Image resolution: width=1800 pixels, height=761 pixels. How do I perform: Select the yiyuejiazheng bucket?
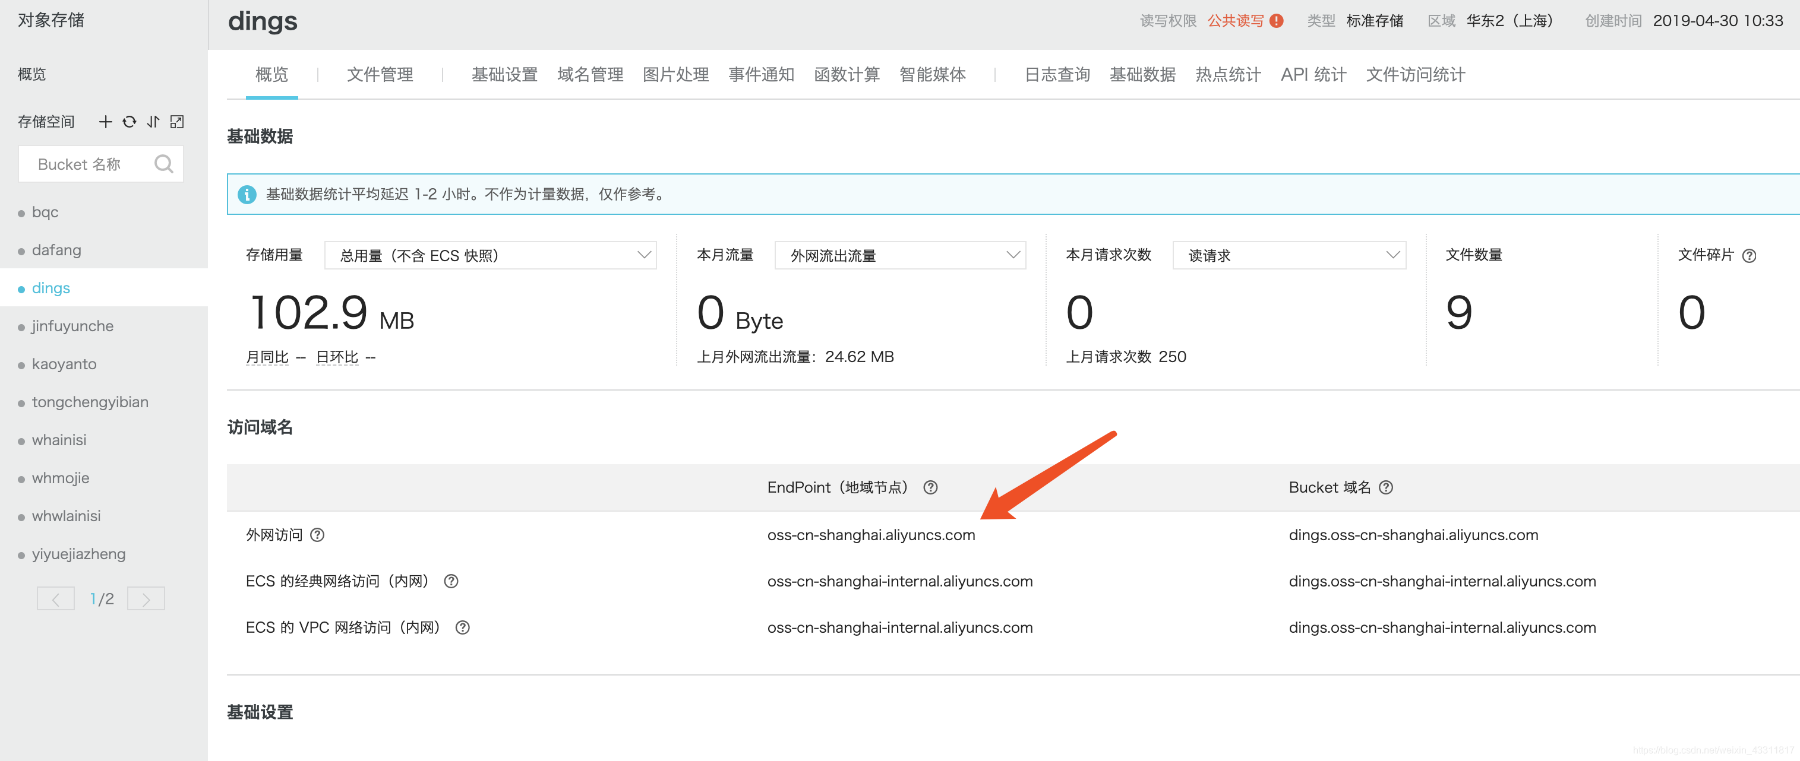(79, 554)
